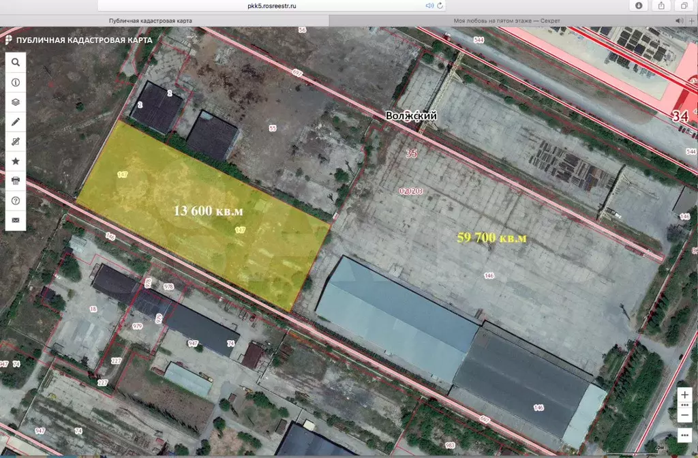Open help via the question mark icon

click(x=16, y=201)
